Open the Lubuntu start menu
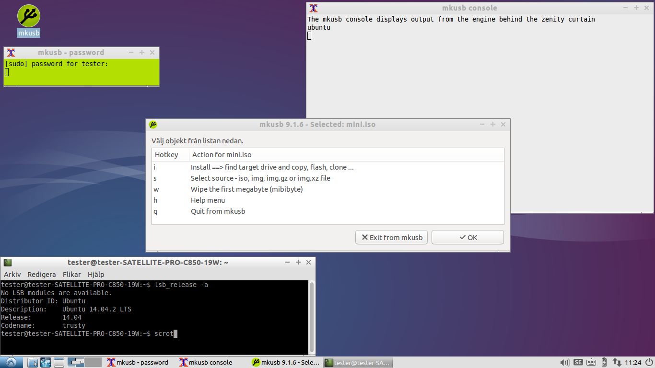This screenshot has height=368, width=655. (11, 362)
